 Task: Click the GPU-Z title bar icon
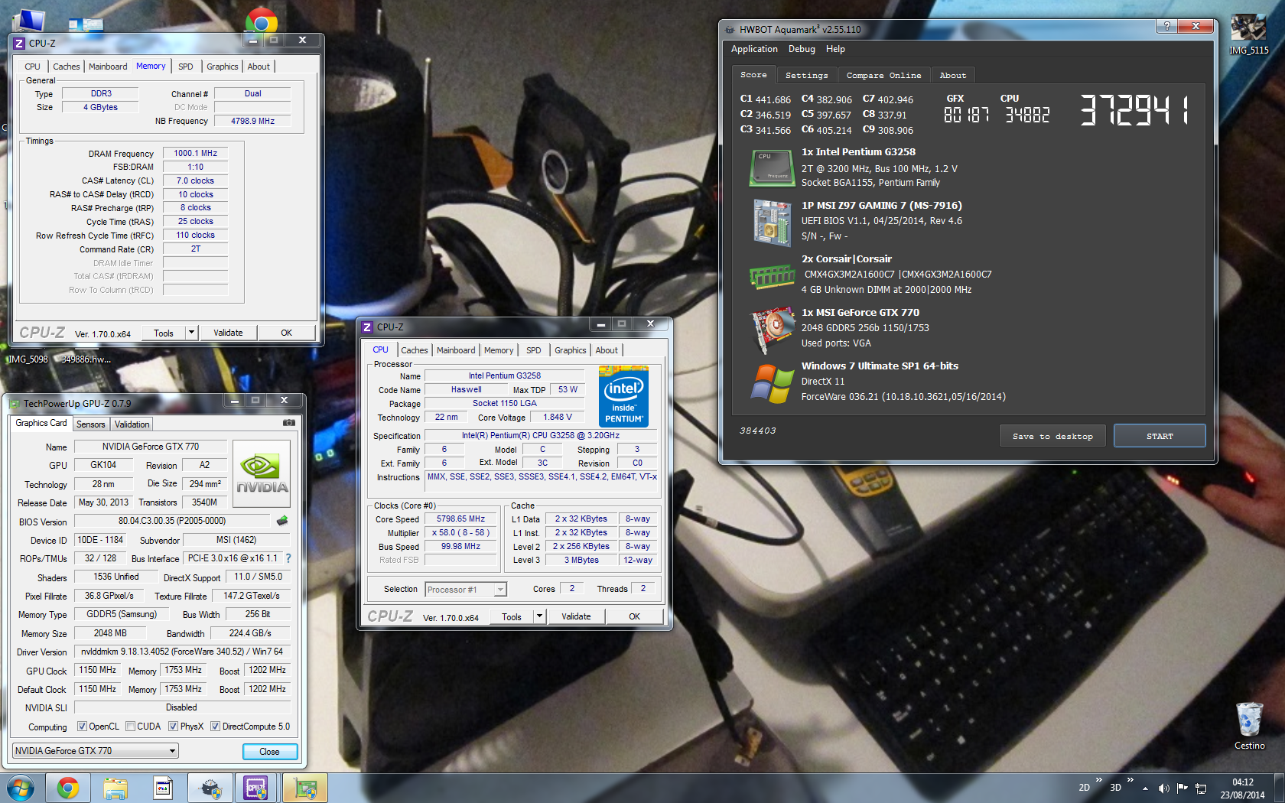15,403
